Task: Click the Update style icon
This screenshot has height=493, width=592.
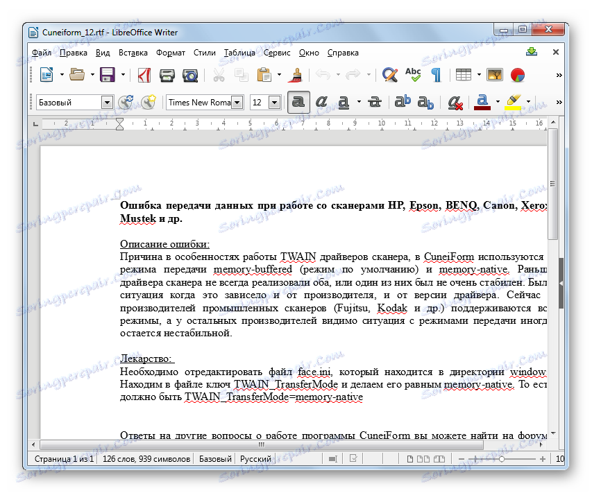Action: [126, 102]
